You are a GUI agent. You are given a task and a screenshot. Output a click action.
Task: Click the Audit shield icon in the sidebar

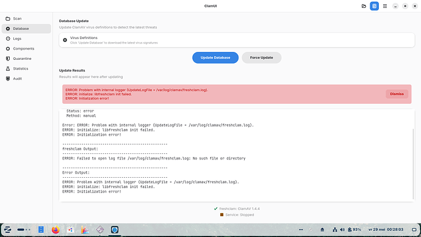(8, 78)
